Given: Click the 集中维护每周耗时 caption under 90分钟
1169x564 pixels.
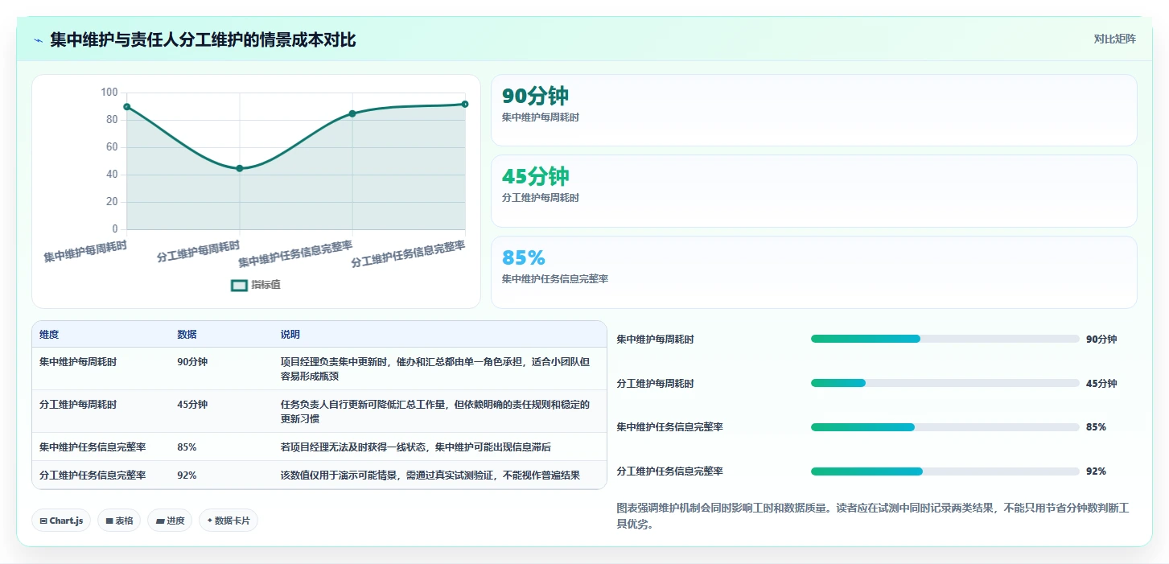Looking at the screenshot, I should click(x=541, y=117).
